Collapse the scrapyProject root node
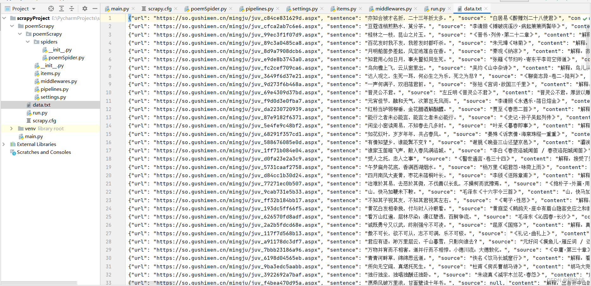The height and width of the screenshot is (286, 591). point(4,18)
